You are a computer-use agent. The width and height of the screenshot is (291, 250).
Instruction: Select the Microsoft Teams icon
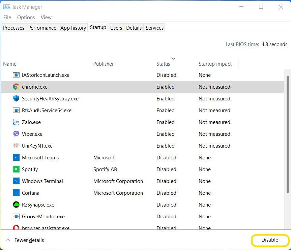(16, 157)
